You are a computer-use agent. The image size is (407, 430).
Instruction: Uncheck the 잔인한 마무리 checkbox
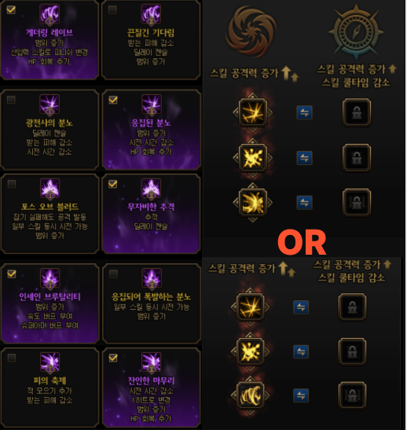(113, 358)
